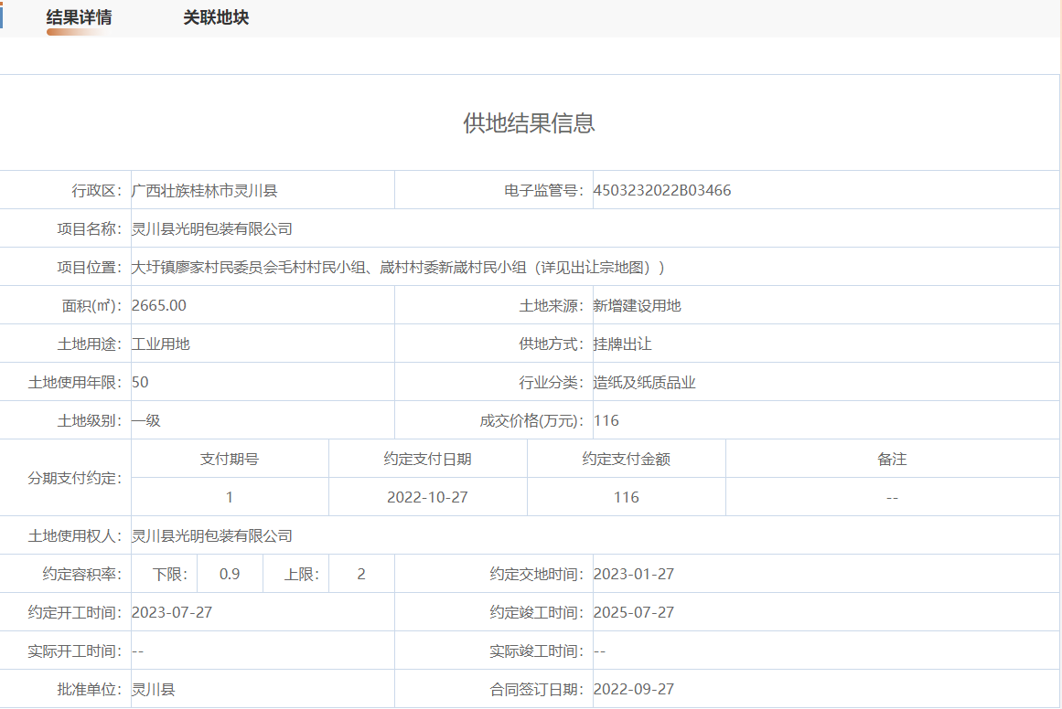The image size is (1062, 709).
Task: Click 合同签订日期 value 2022-09-27
Action: pos(634,690)
